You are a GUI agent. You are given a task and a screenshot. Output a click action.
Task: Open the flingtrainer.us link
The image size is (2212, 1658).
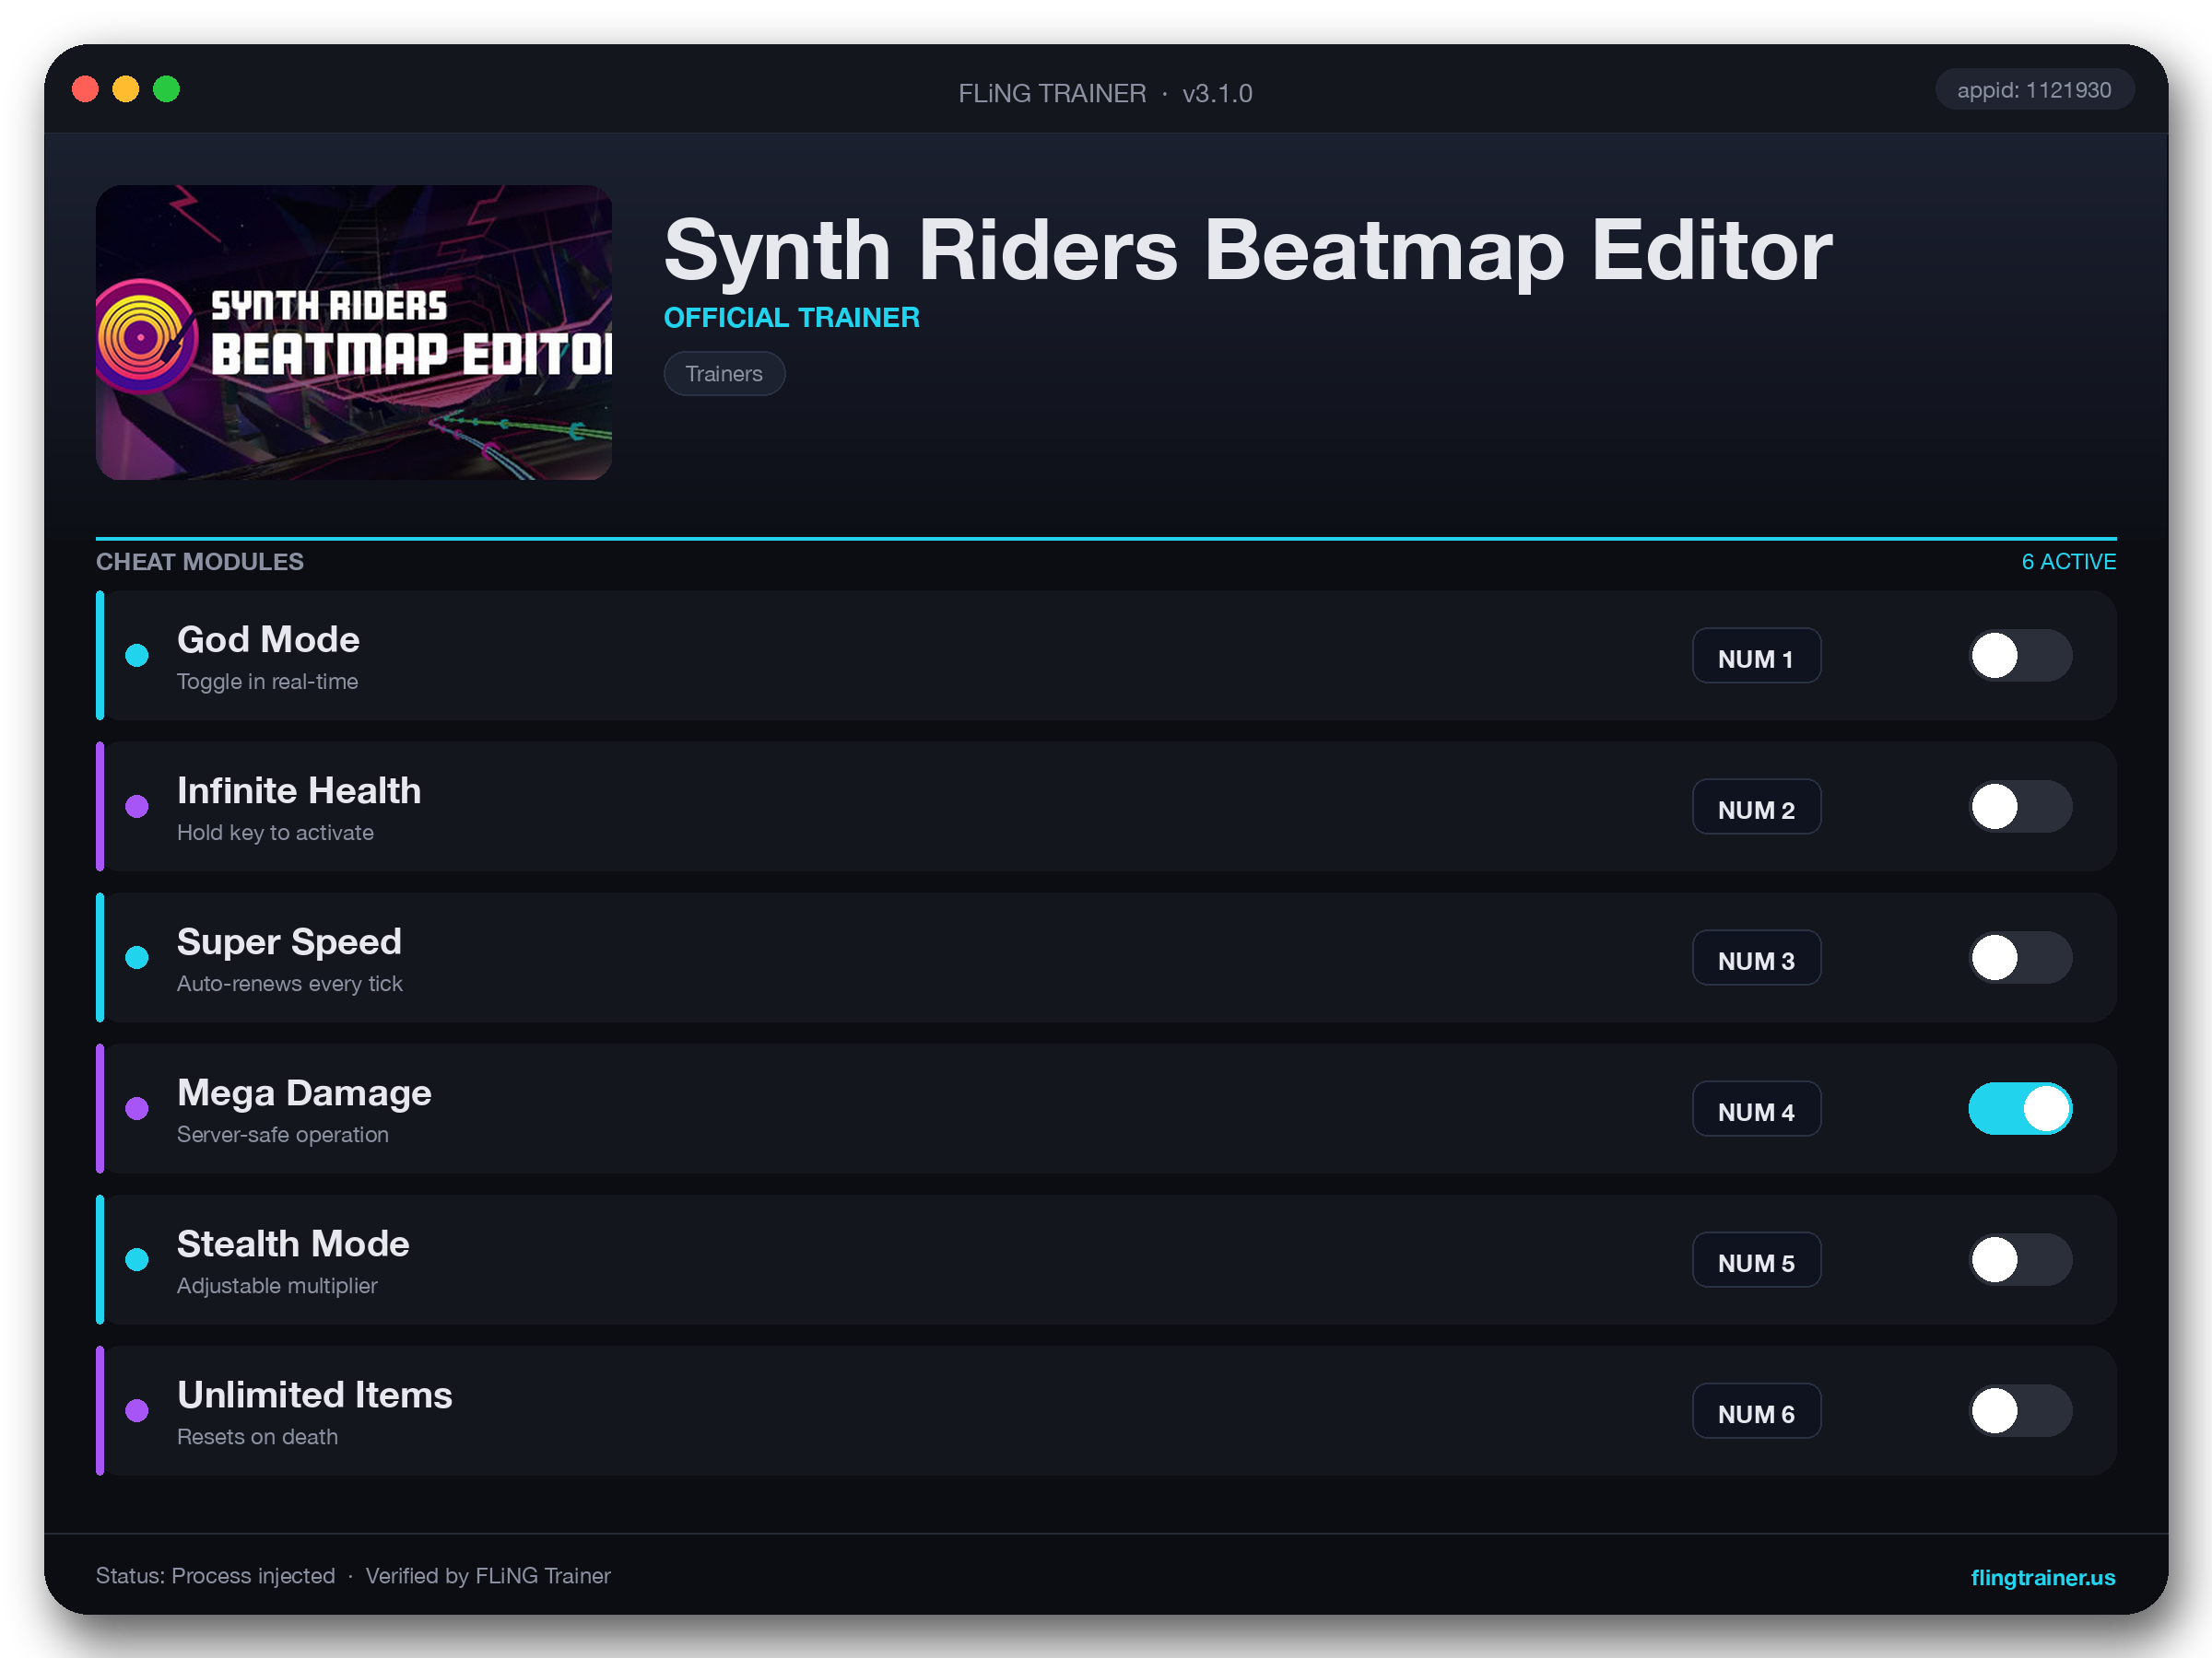point(2042,1577)
